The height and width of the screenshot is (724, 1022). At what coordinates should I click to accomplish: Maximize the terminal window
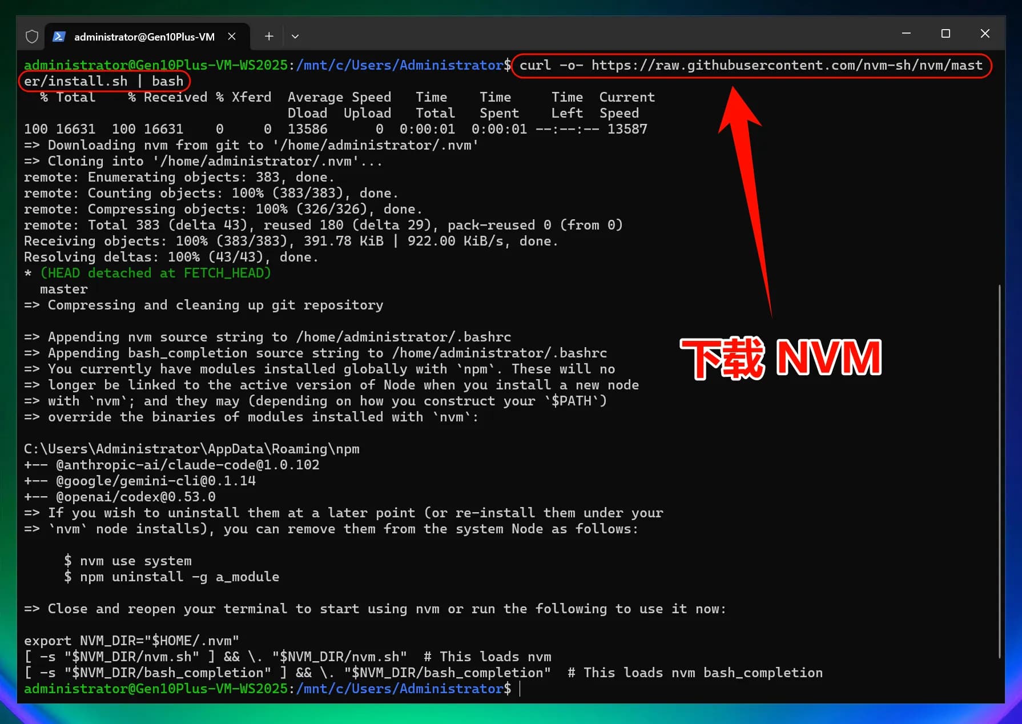point(945,34)
